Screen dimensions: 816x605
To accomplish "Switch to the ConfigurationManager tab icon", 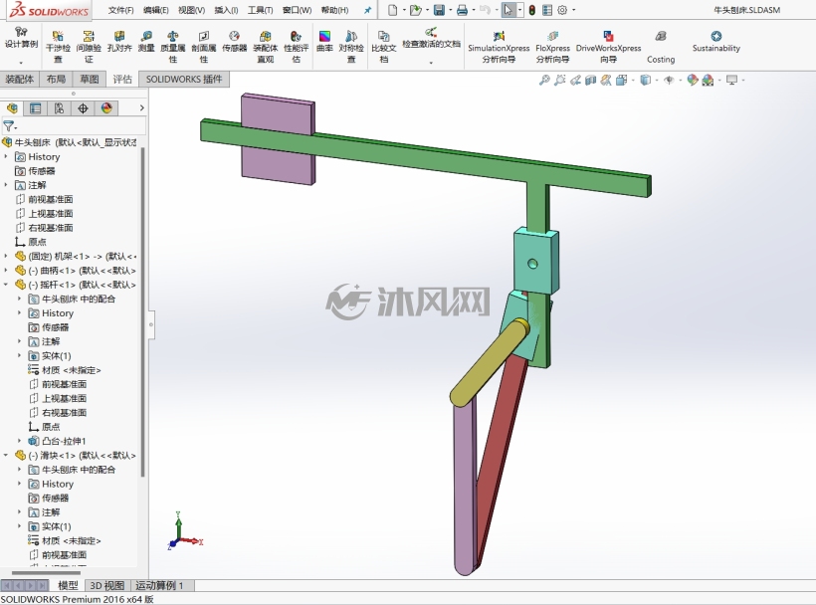I will point(59,108).
